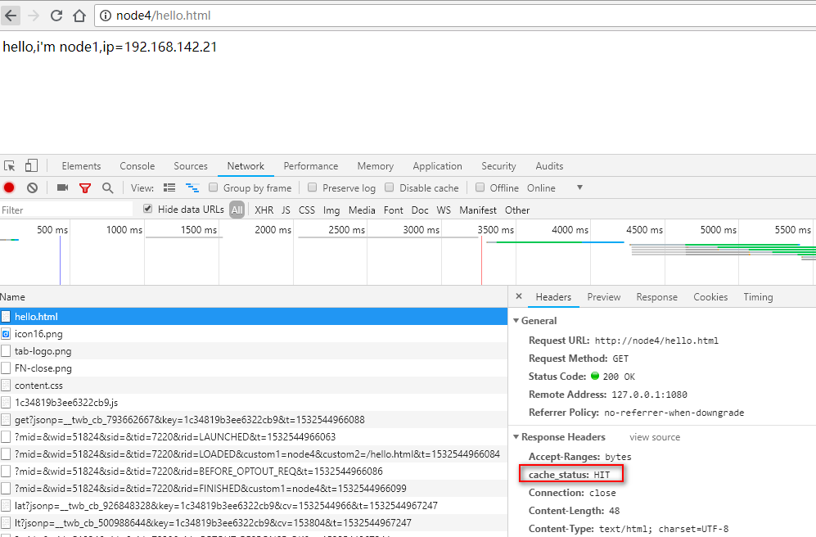Open the Response detail tab
816x537 pixels.
[656, 297]
